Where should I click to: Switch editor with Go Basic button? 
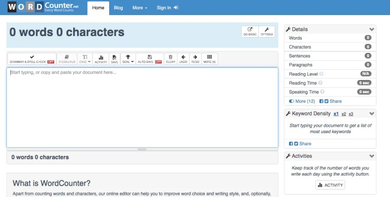(250, 32)
